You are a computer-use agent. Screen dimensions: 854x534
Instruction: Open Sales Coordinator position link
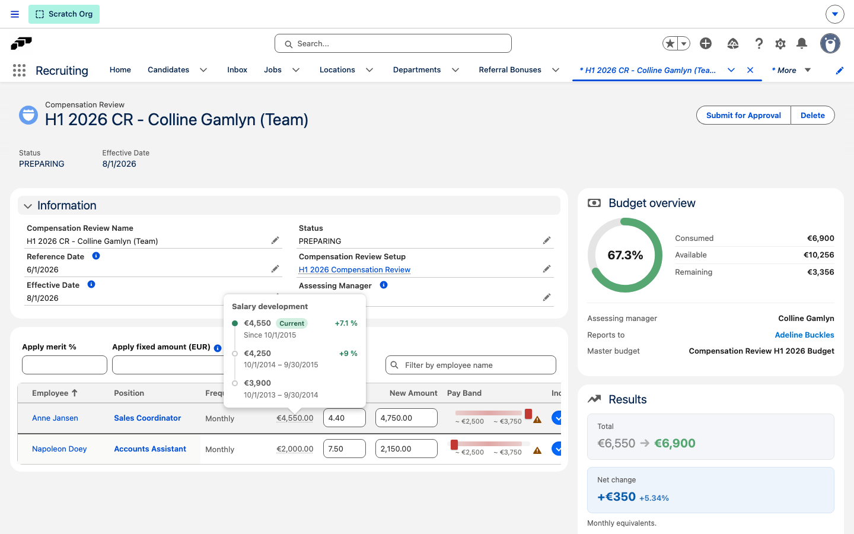[147, 418]
